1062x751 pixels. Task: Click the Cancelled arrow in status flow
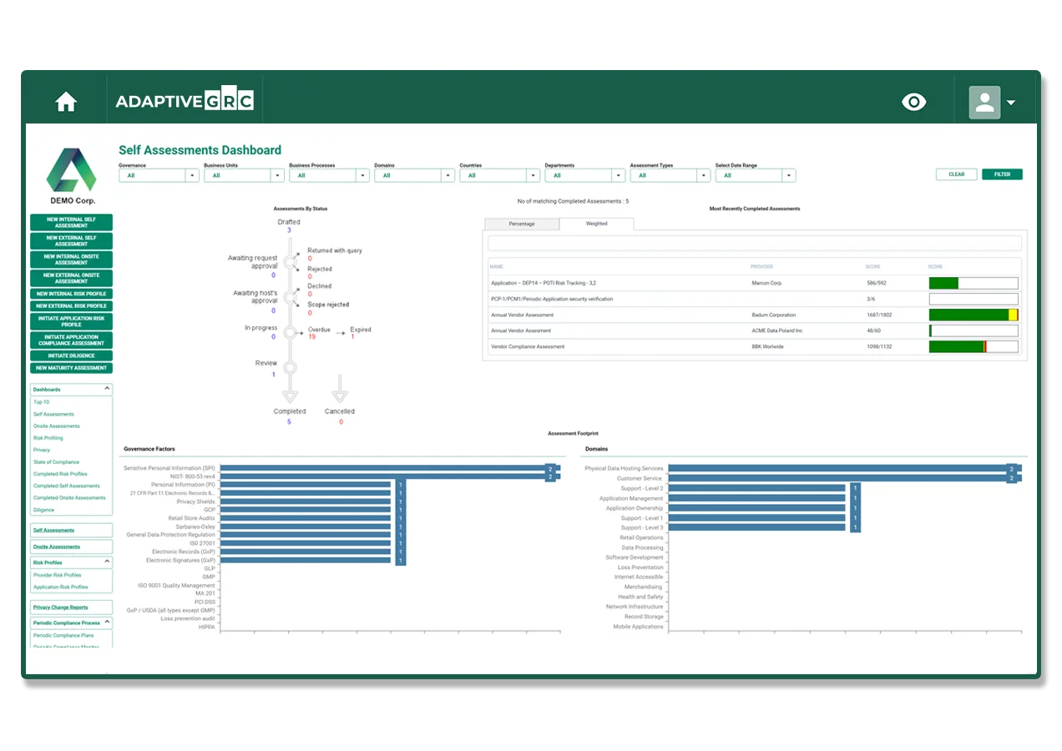[x=339, y=394]
